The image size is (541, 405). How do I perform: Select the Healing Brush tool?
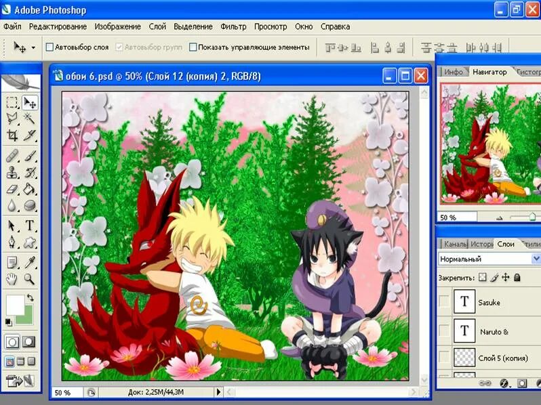pos(12,156)
